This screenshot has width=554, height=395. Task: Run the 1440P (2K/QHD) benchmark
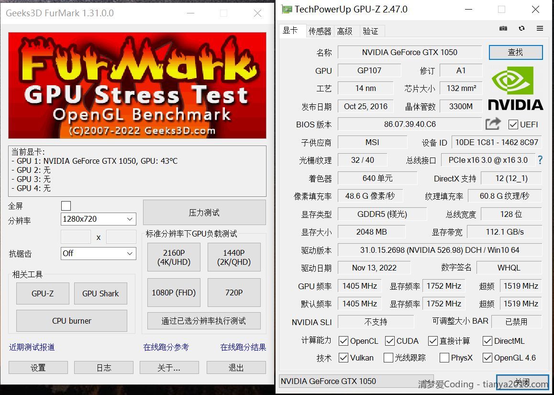click(x=234, y=257)
